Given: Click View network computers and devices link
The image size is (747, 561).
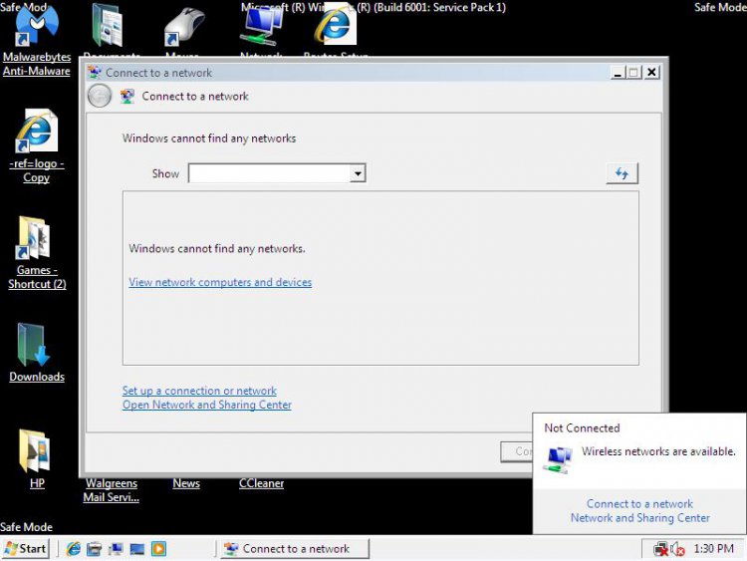Looking at the screenshot, I should tap(220, 282).
